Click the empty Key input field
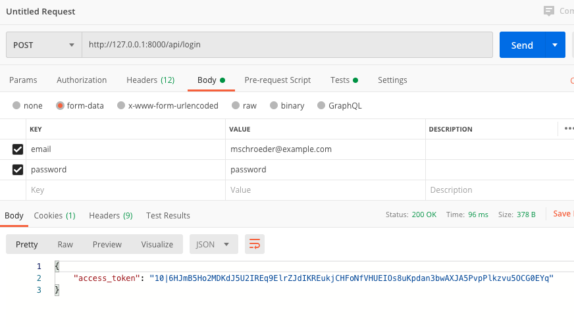 click(126, 190)
